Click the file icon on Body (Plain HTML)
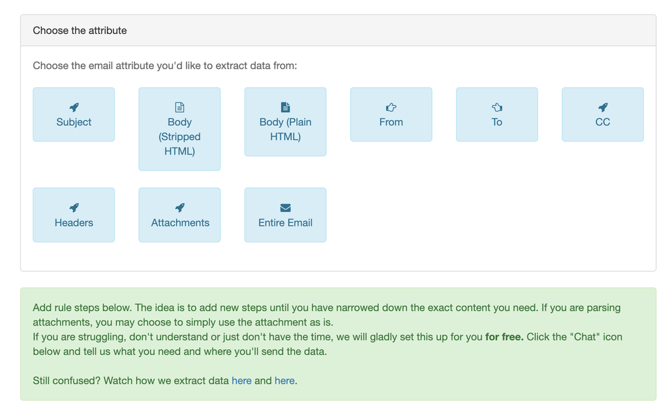This screenshot has height=409, width=668. click(x=285, y=107)
